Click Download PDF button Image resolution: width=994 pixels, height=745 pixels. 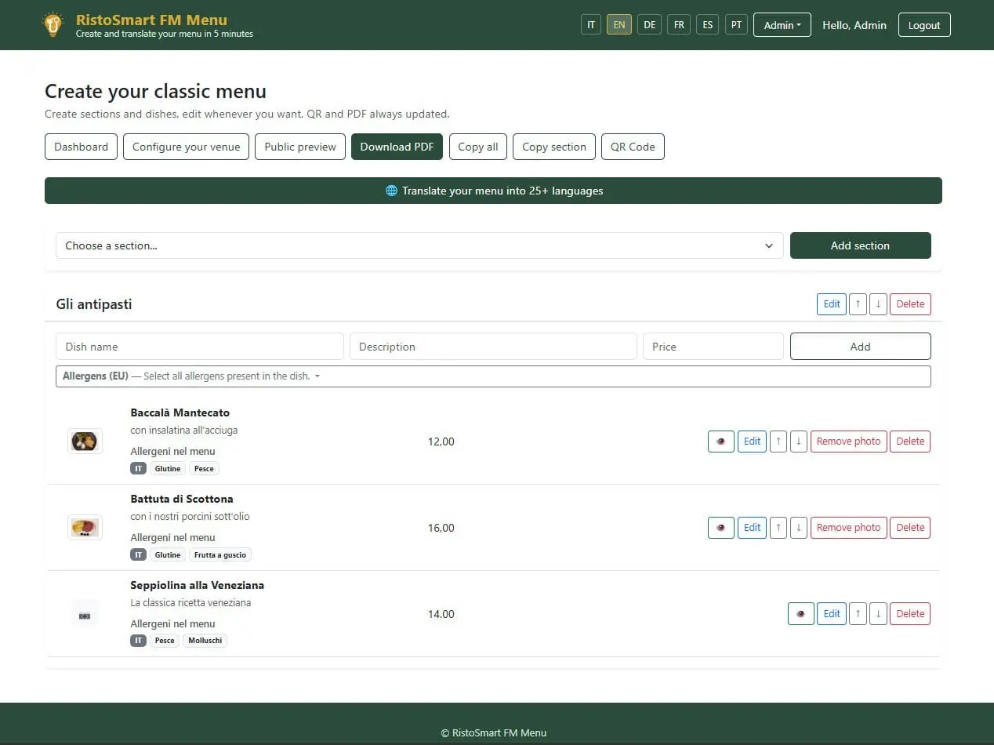tap(397, 147)
